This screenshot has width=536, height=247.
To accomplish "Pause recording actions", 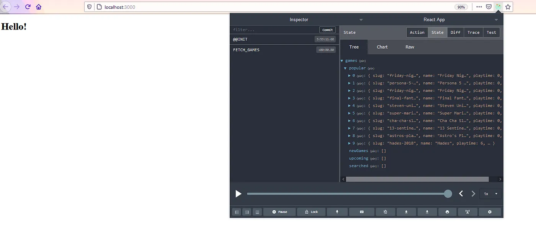I will [x=279, y=212].
